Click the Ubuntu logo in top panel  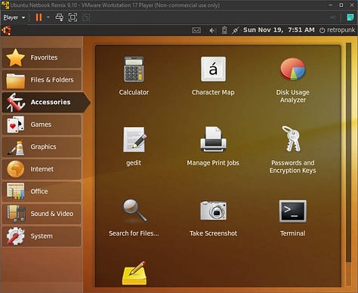tap(6, 30)
